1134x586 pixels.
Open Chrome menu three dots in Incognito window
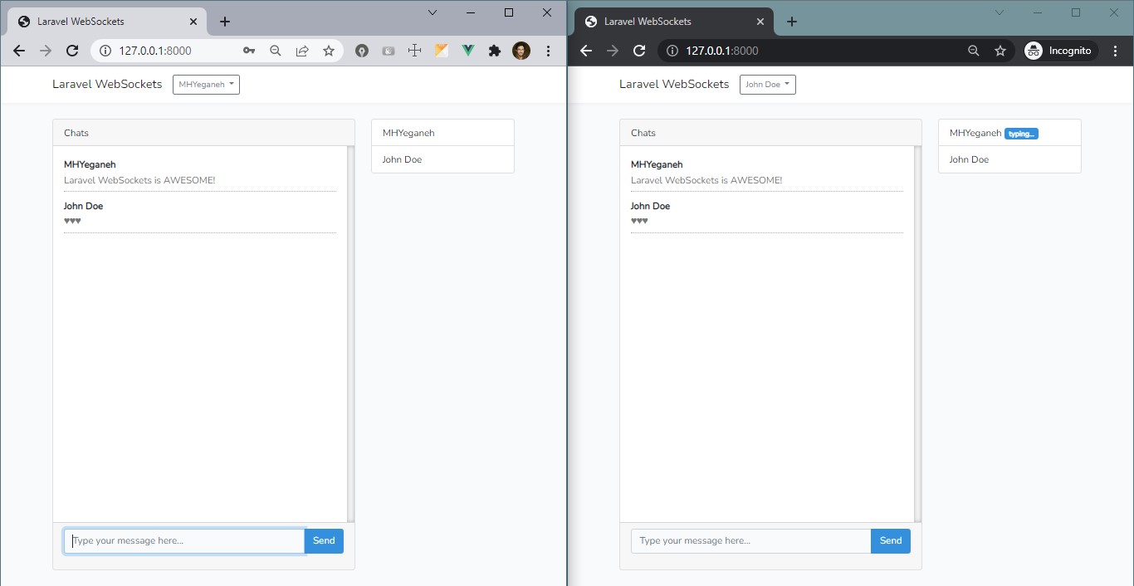[x=1115, y=51]
